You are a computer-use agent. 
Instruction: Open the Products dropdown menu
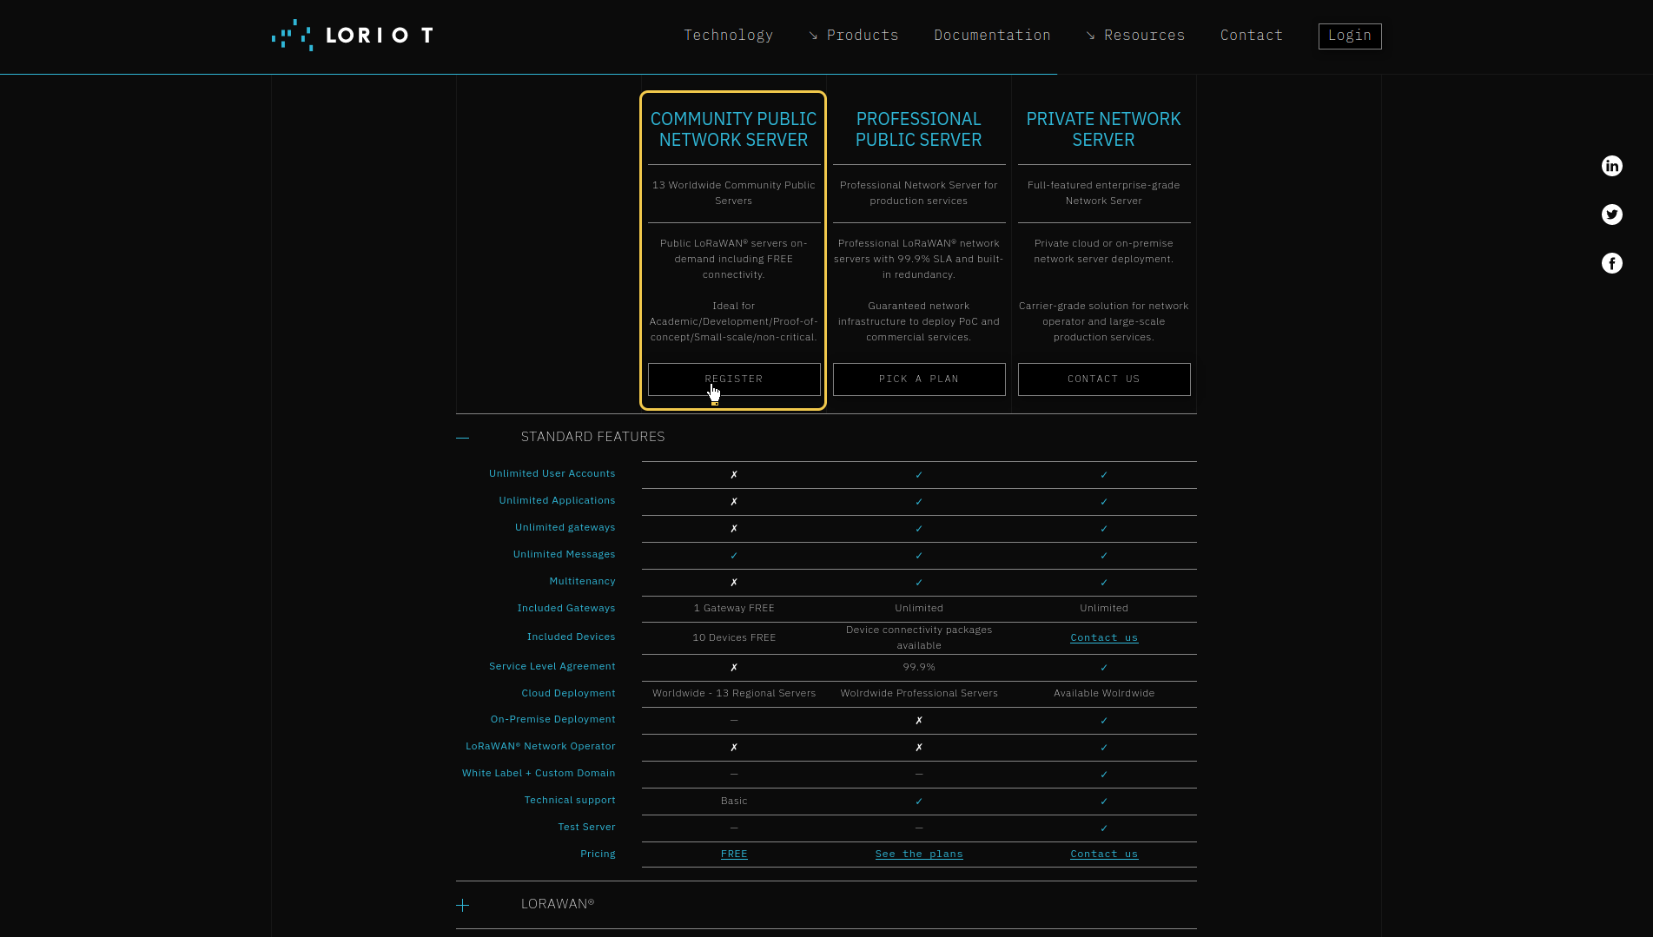853,35
